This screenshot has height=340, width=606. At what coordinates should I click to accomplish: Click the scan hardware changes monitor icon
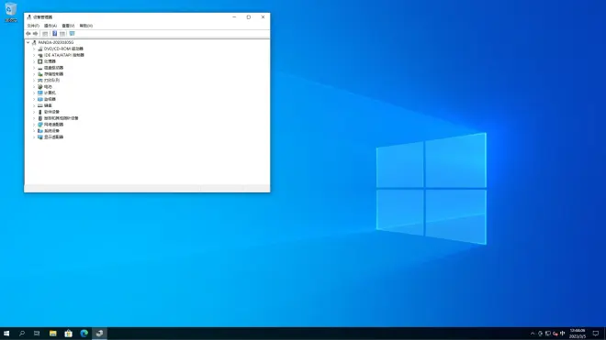pyautogui.click(x=72, y=34)
